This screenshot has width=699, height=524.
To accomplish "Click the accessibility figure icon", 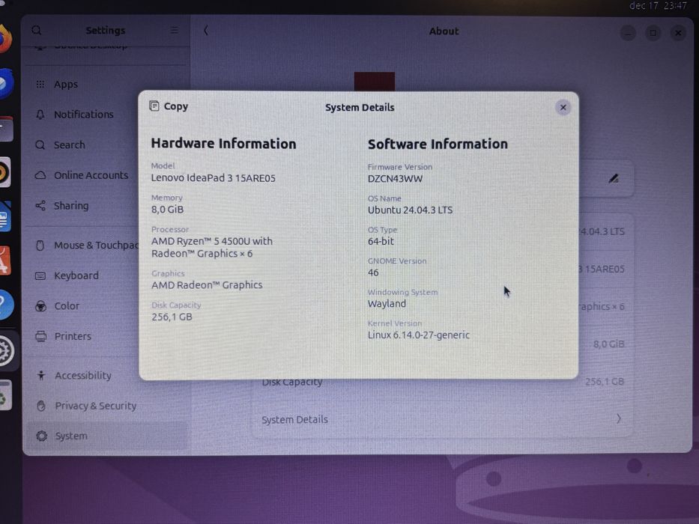I will coord(41,375).
